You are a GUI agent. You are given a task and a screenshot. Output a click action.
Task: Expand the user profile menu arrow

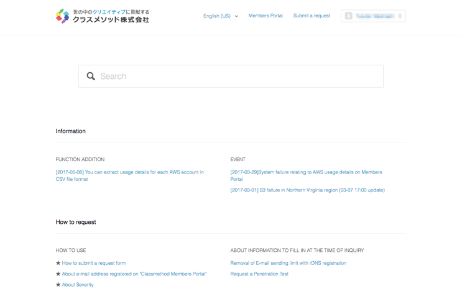point(400,16)
